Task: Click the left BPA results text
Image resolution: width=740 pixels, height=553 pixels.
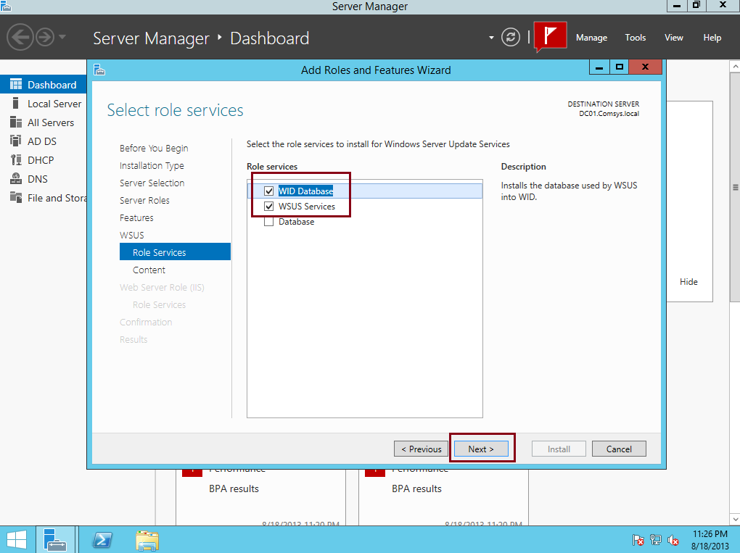Action: tap(234, 489)
